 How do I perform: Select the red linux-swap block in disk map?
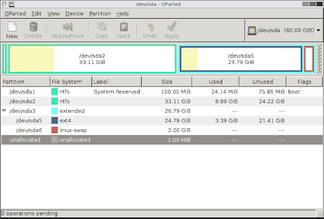click(309, 59)
